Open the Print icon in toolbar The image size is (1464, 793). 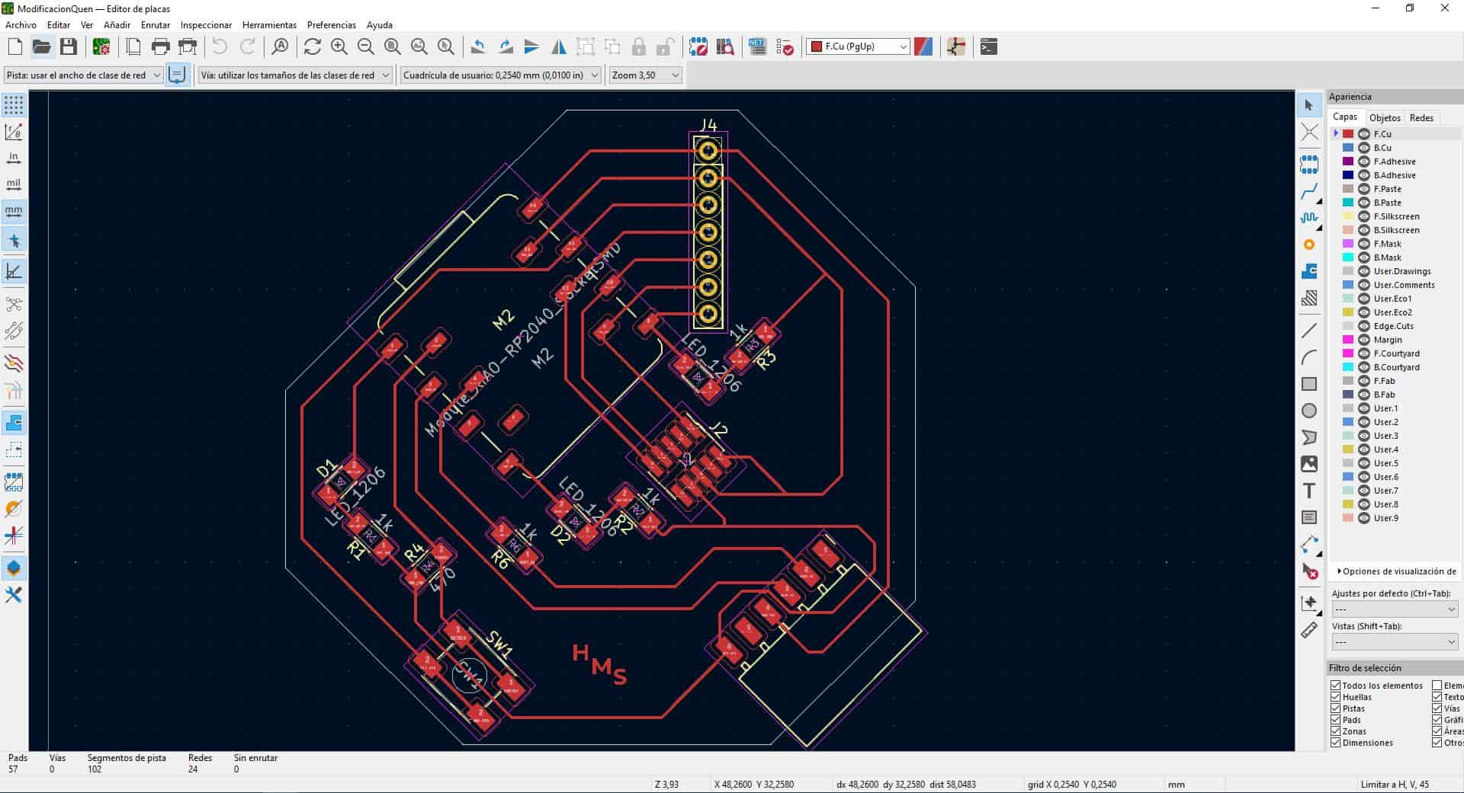[160, 47]
